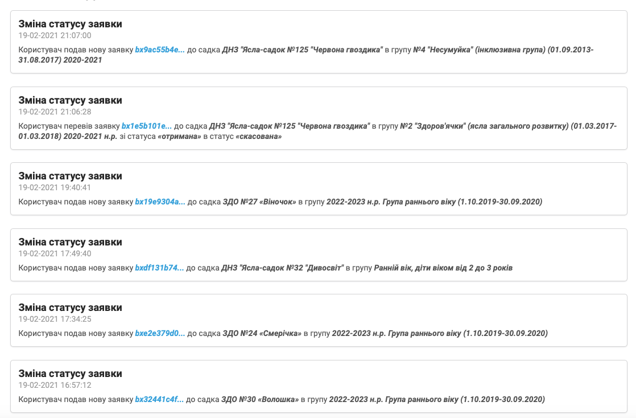Click kindergarten name ЗДО №30 «Волошка»
Viewport: 636px width, 418px height.
point(260,399)
